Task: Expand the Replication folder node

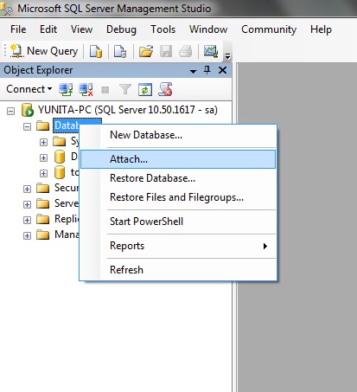Action: pos(28,220)
